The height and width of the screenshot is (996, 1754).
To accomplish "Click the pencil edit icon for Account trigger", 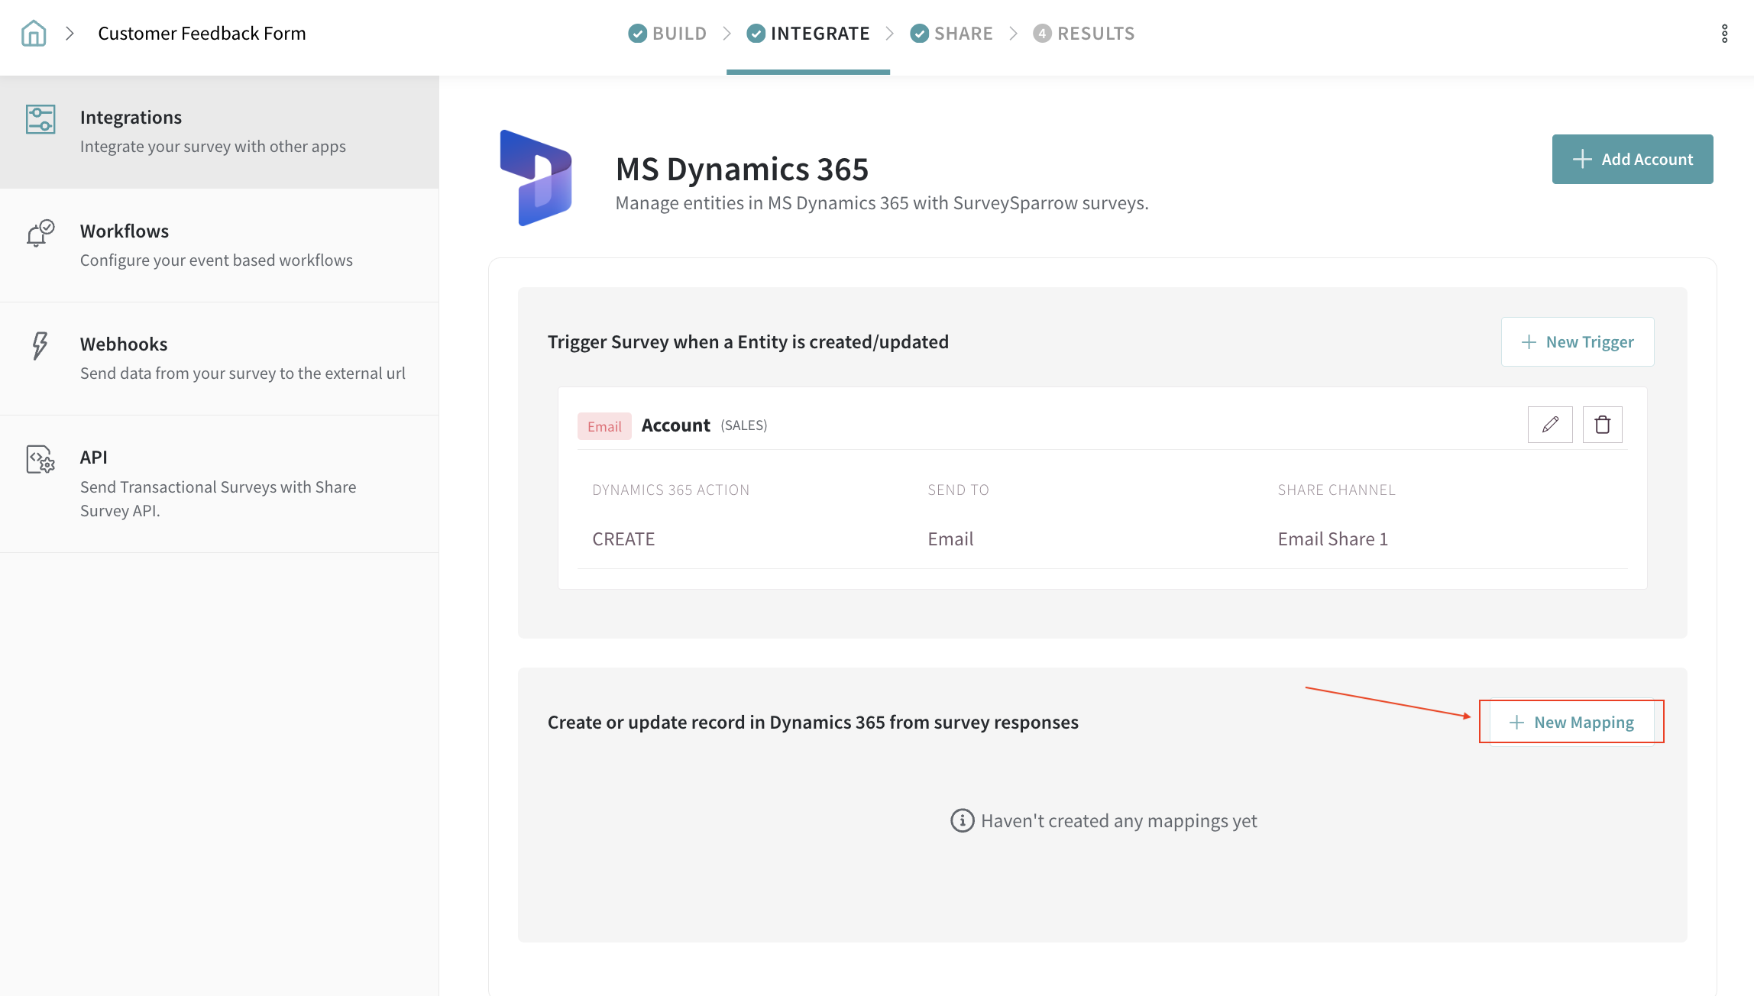I will tap(1550, 425).
